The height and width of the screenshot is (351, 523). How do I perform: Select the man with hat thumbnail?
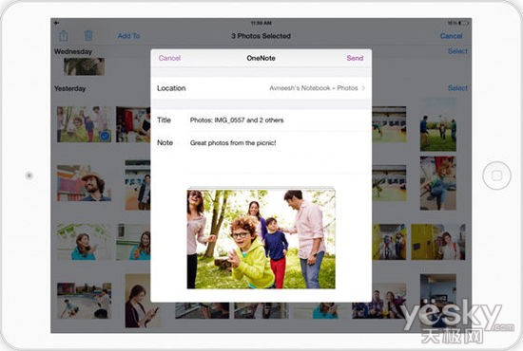(x=84, y=183)
